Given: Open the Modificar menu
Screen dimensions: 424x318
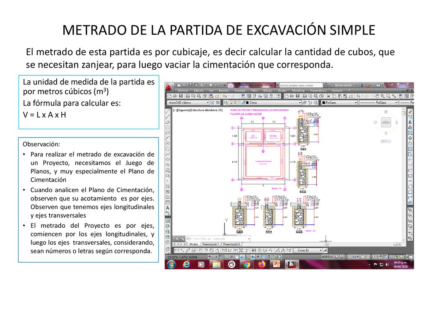Looking at the screenshot, I should pyautogui.click(x=298, y=91).
